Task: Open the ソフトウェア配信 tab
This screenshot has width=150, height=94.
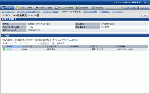Action: tap(43, 7)
